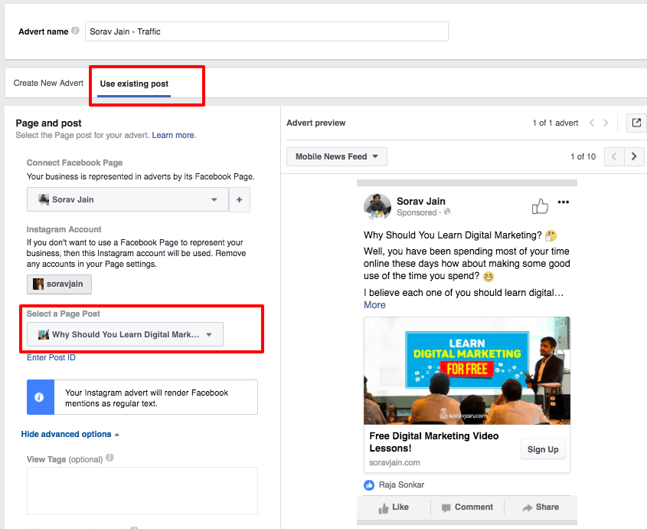Click the Share button in preview
Viewport: 647px width, 529px height.
[x=541, y=508]
